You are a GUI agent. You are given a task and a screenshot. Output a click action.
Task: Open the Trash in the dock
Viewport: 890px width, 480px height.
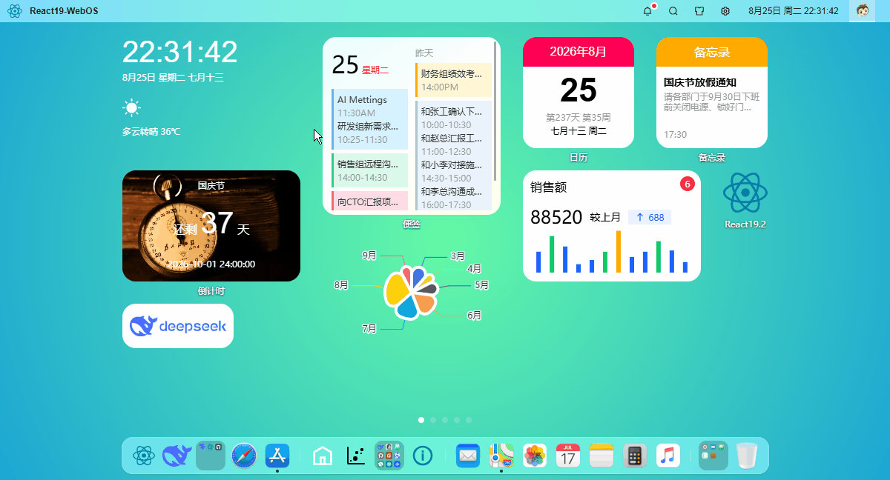[747, 456]
